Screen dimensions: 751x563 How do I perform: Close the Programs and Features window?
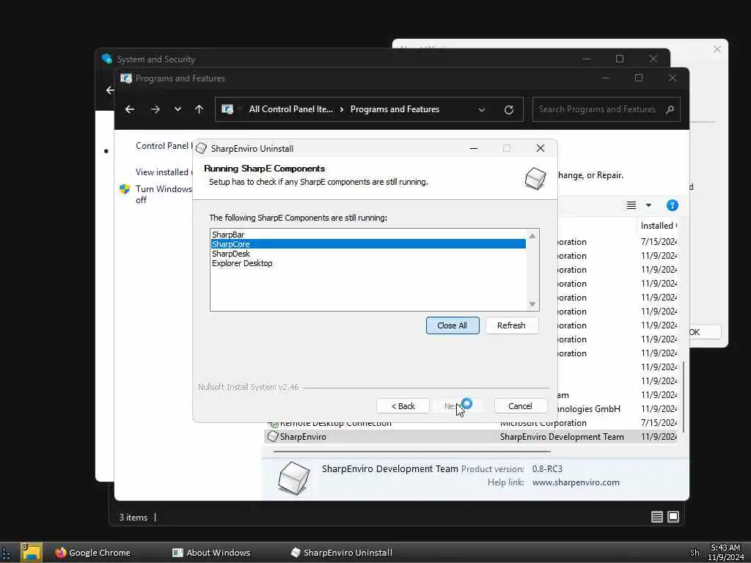(x=673, y=78)
